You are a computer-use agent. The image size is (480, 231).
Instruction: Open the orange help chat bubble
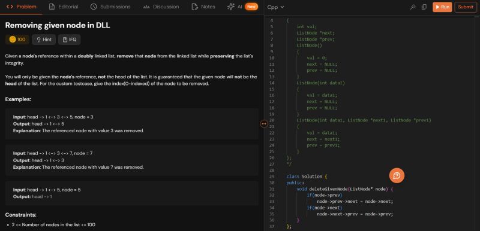click(x=397, y=175)
